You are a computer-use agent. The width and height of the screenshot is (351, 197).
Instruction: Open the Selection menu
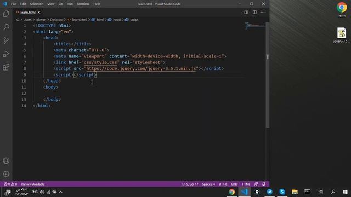[x=37, y=4]
